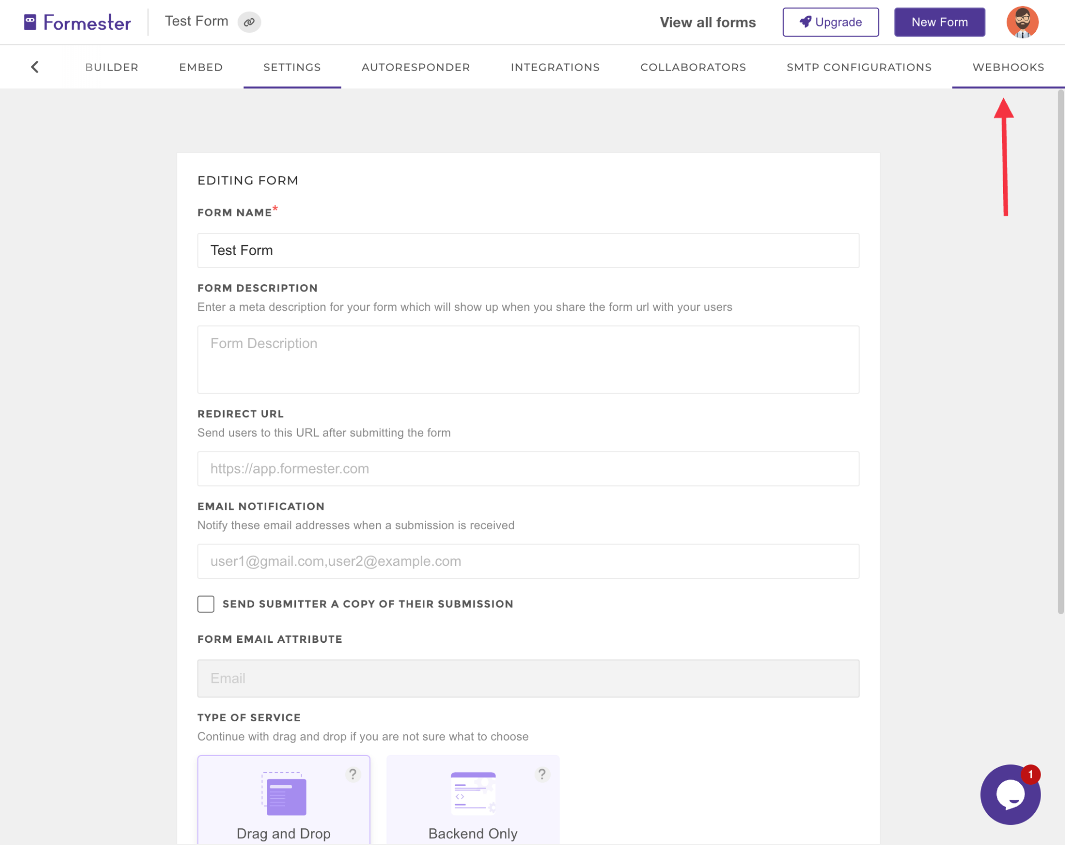
Task: Click the Redirect URL input field
Action: [528, 468]
